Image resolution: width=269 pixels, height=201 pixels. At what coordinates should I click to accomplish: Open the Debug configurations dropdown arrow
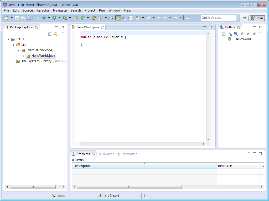tap(49, 18)
